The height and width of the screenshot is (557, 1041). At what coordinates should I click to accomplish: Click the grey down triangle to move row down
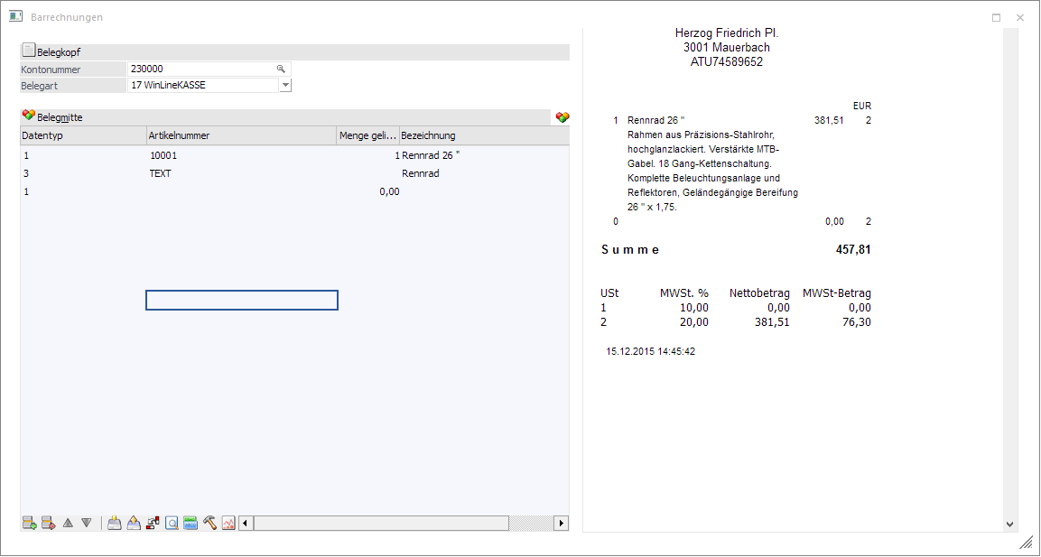point(87,523)
